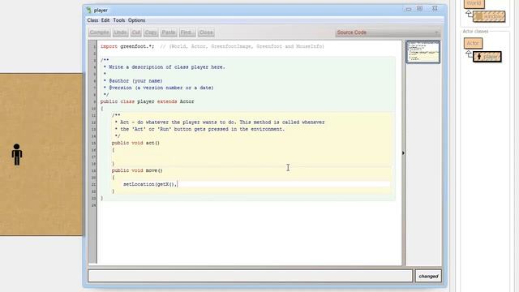This screenshot has height=292, width=519.
Task: Open the Find... toolbar button
Action: (x=187, y=32)
